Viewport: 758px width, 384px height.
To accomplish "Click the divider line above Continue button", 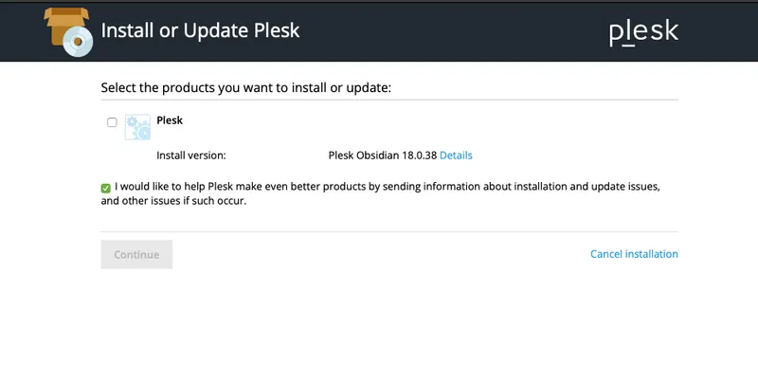I will 389,231.
